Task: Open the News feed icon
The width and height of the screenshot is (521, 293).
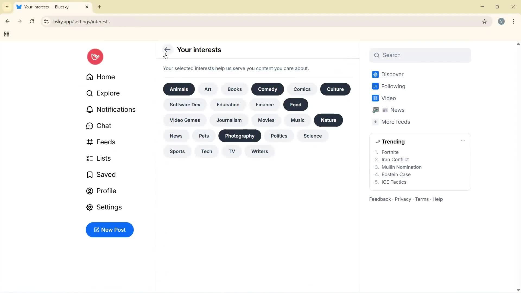Action: click(x=375, y=110)
